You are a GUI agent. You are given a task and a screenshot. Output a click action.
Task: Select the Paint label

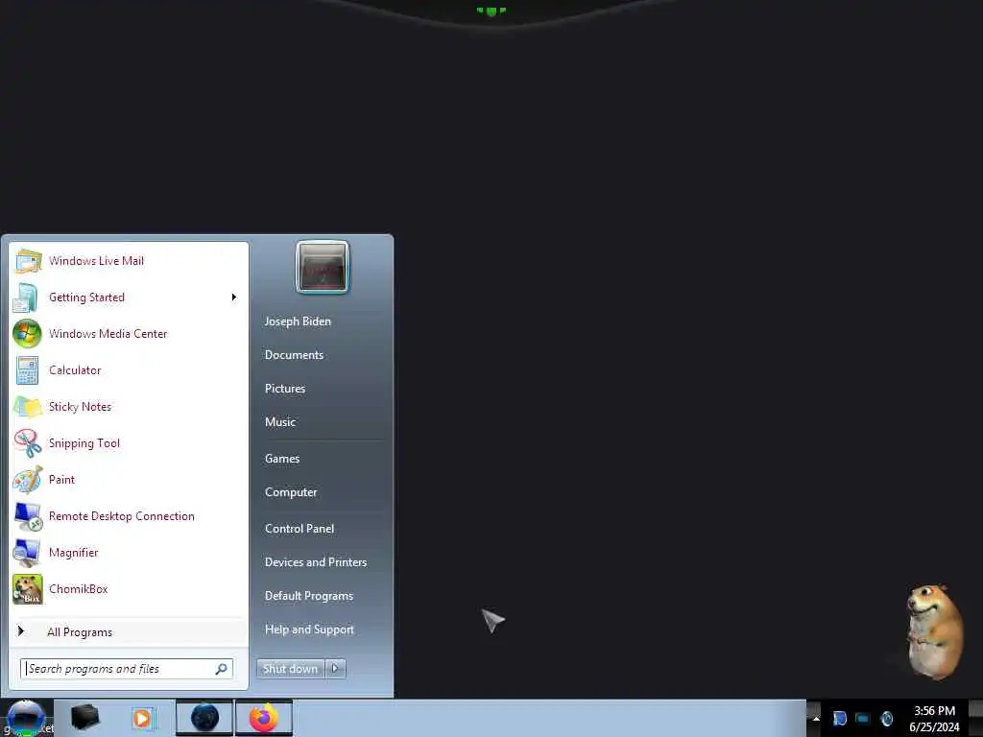[61, 480]
